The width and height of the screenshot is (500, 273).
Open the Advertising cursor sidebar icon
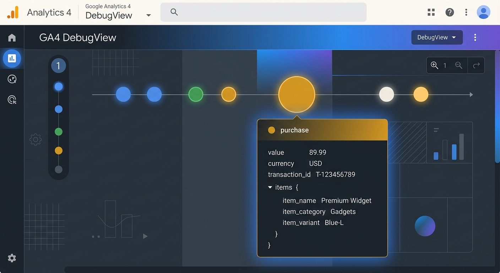click(x=12, y=100)
